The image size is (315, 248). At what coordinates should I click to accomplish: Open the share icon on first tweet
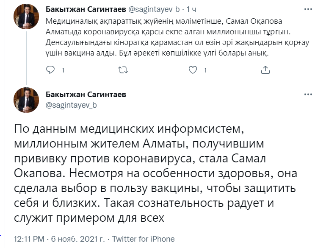265,70
